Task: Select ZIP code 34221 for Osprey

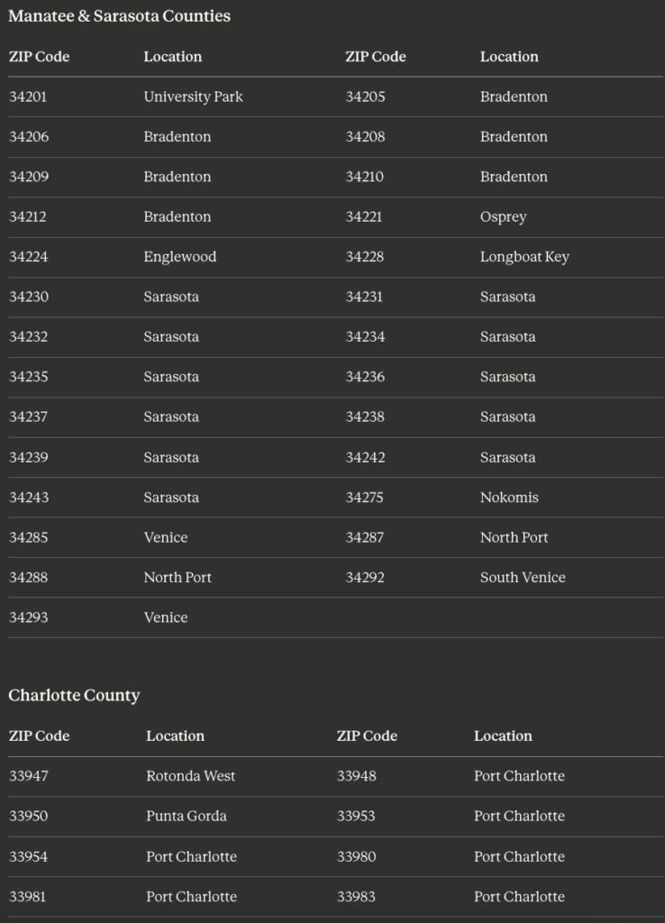Action: click(x=364, y=216)
